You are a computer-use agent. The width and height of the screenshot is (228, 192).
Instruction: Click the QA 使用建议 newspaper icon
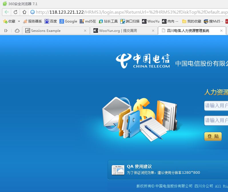point(118,170)
